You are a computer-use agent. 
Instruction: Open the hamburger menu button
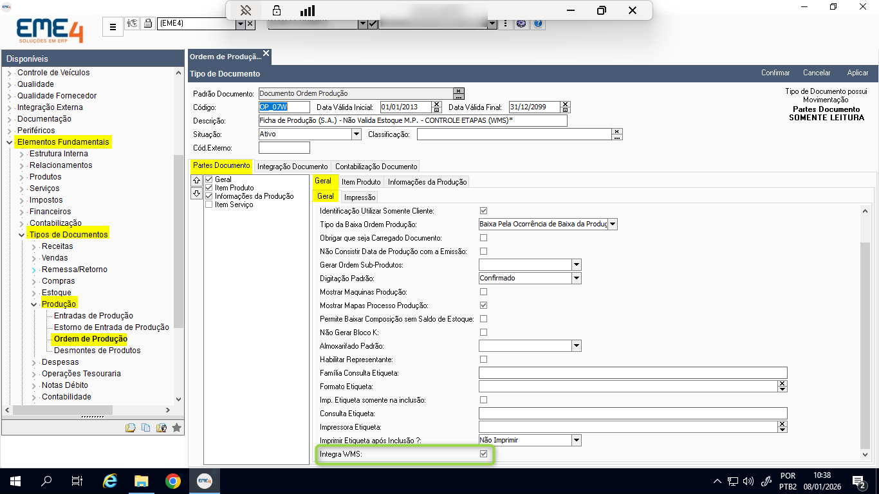pos(113,27)
